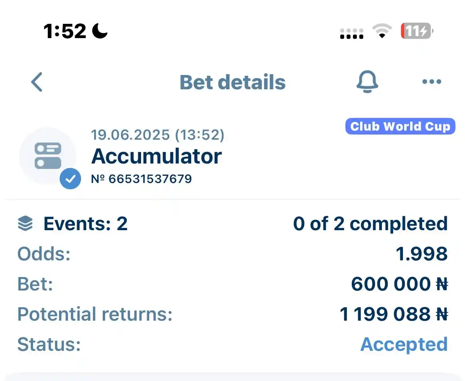Tap the date 19.06.2025 (13:52)
The height and width of the screenshot is (381, 465).
coord(157,135)
